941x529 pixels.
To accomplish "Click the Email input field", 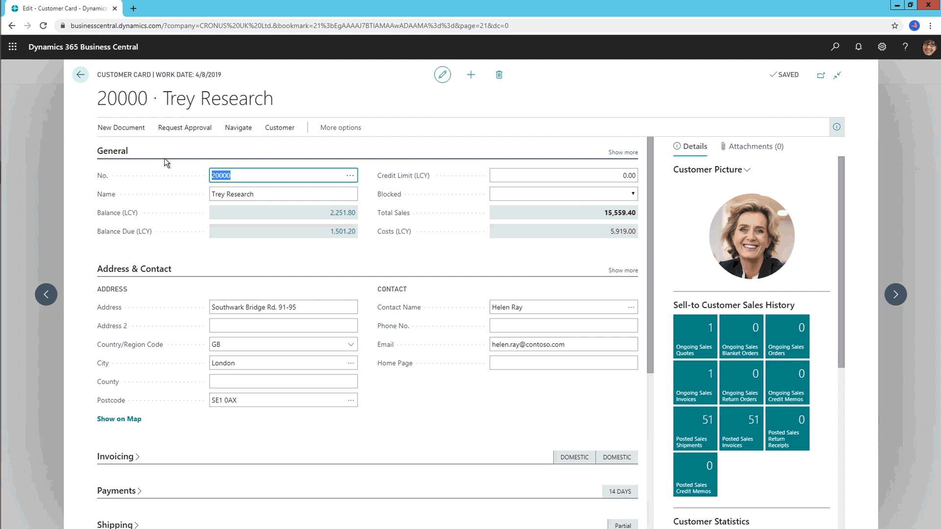I will click(563, 344).
